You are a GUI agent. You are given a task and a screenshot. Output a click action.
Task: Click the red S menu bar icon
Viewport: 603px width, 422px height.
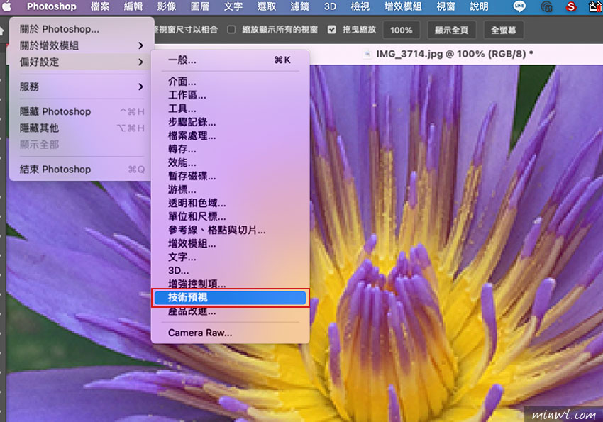[x=571, y=6]
